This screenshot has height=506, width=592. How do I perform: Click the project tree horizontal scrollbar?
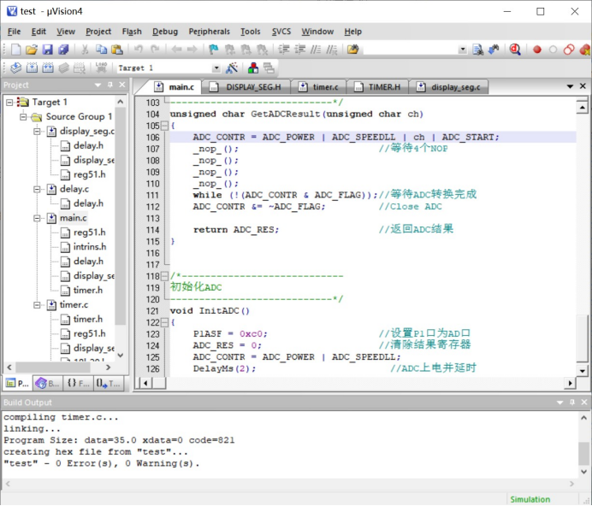[x=58, y=368]
